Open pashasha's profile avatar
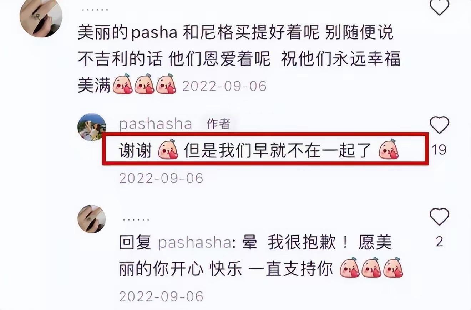The image size is (471, 310). coord(92,127)
